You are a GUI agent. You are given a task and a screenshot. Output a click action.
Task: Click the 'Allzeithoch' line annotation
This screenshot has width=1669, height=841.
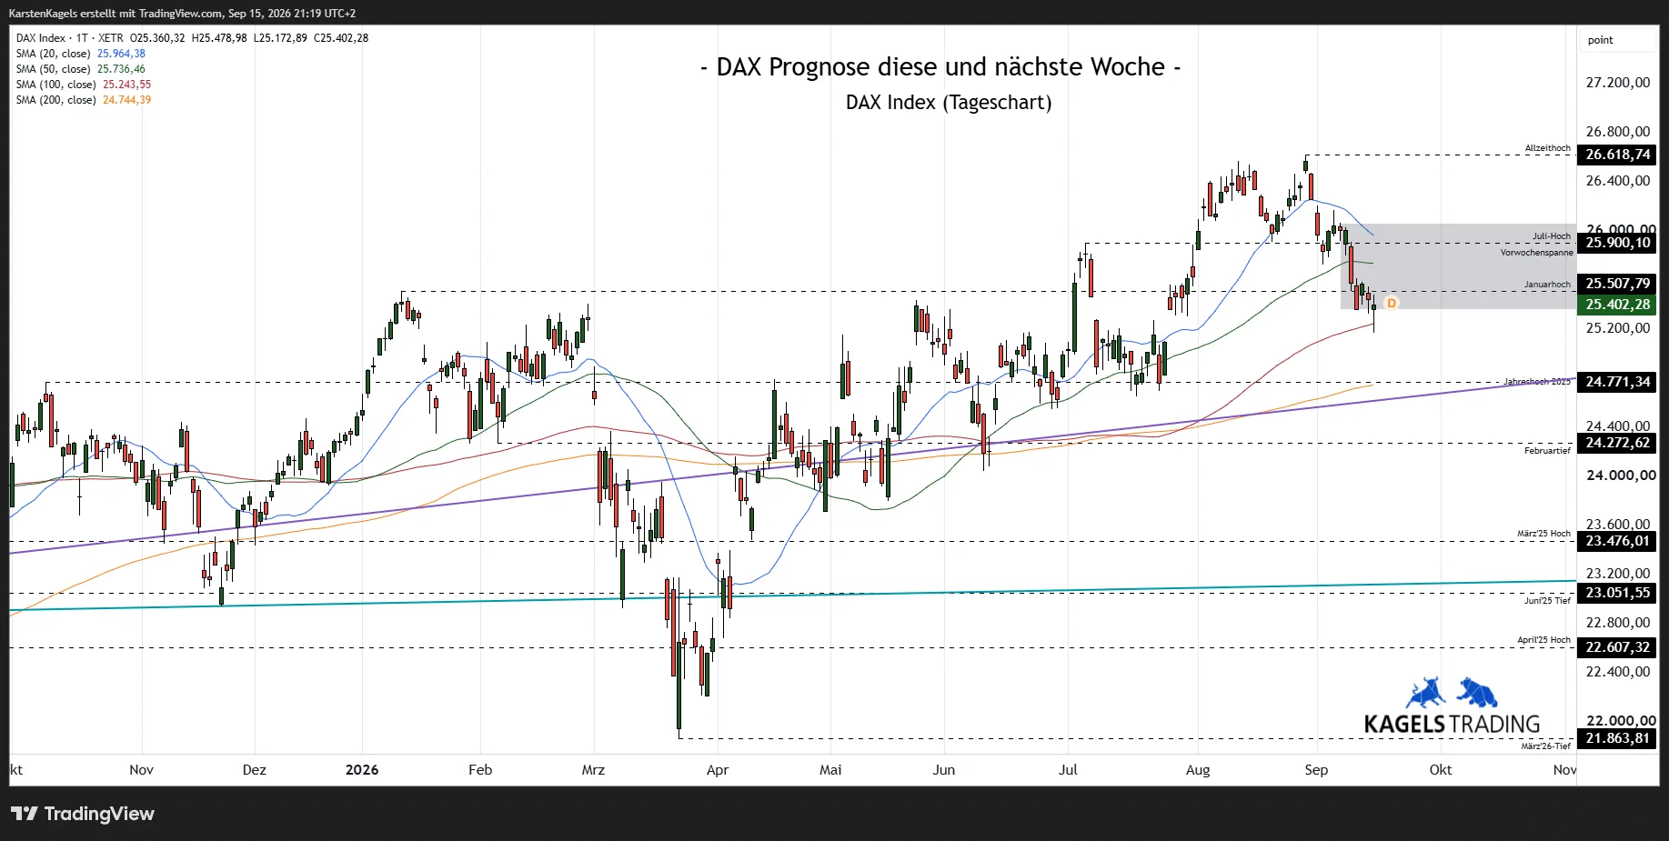[1547, 148]
